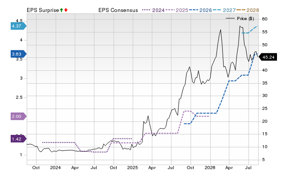Image resolution: width=285 pixels, height=170 pixels.
Task: Click the 3.63 EPS value flag
Action: [19, 54]
